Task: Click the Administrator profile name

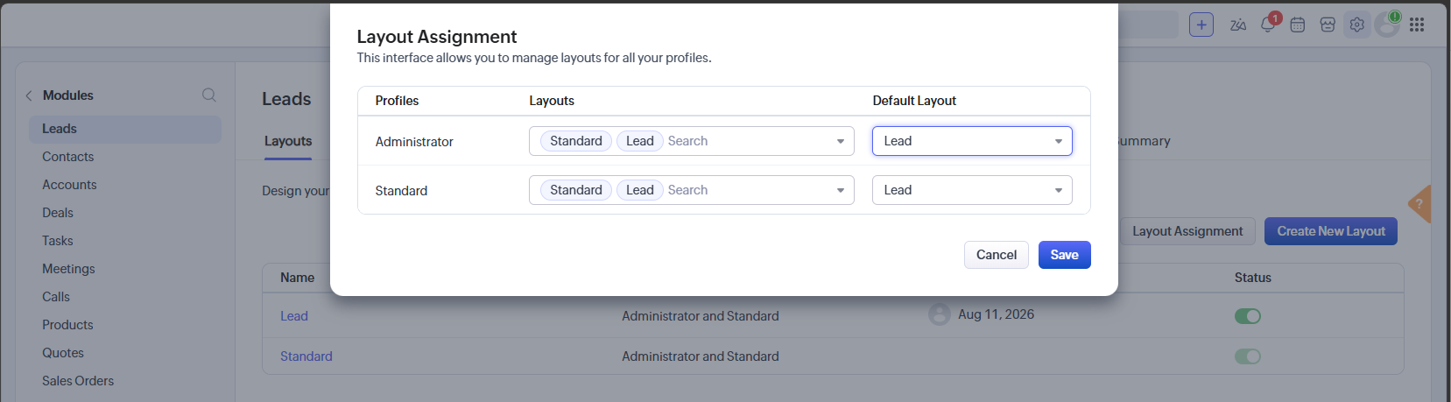Action: tap(414, 142)
